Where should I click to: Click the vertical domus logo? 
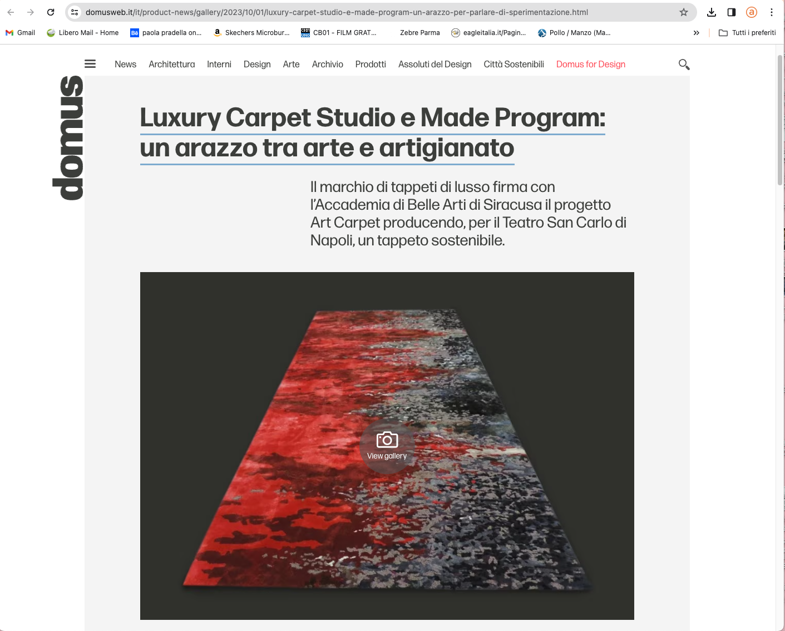click(x=68, y=138)
